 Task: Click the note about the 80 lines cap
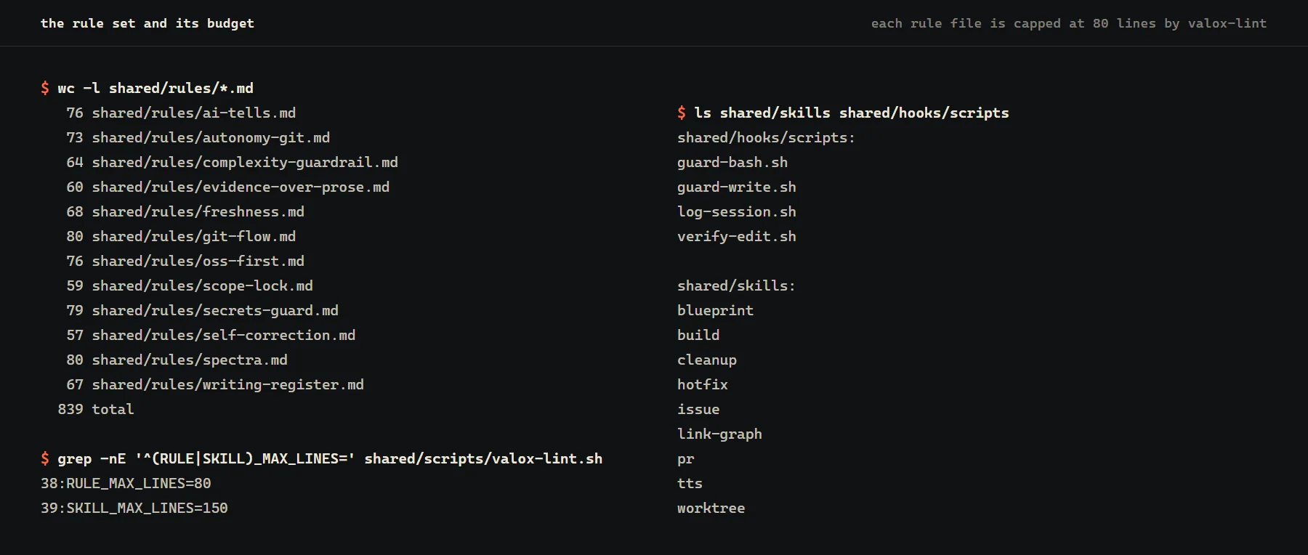tap(1069, 23)
